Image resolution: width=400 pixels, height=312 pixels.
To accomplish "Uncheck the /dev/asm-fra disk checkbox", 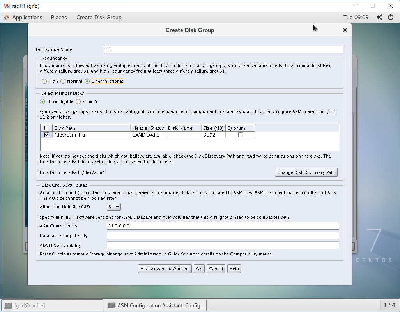I will click(46, 135).
